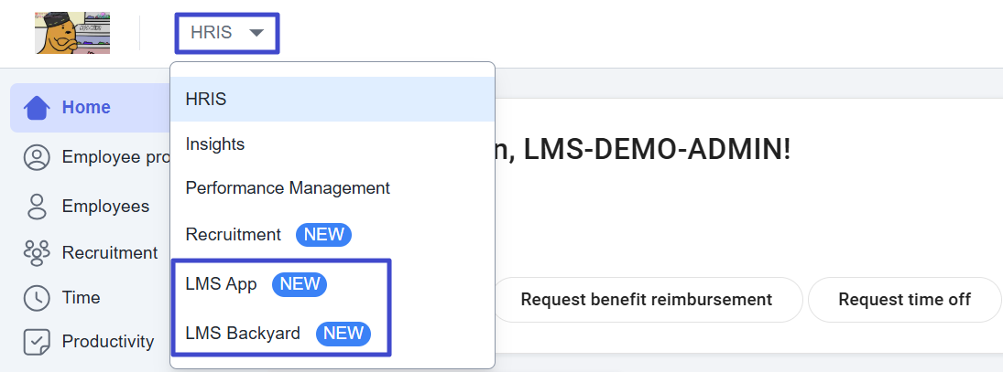Image resolution: width=1003 pixels, height=372 pixels.
Task: Click the NEW badge beside LMS Backyard
Action: click(x=343, y=334)
